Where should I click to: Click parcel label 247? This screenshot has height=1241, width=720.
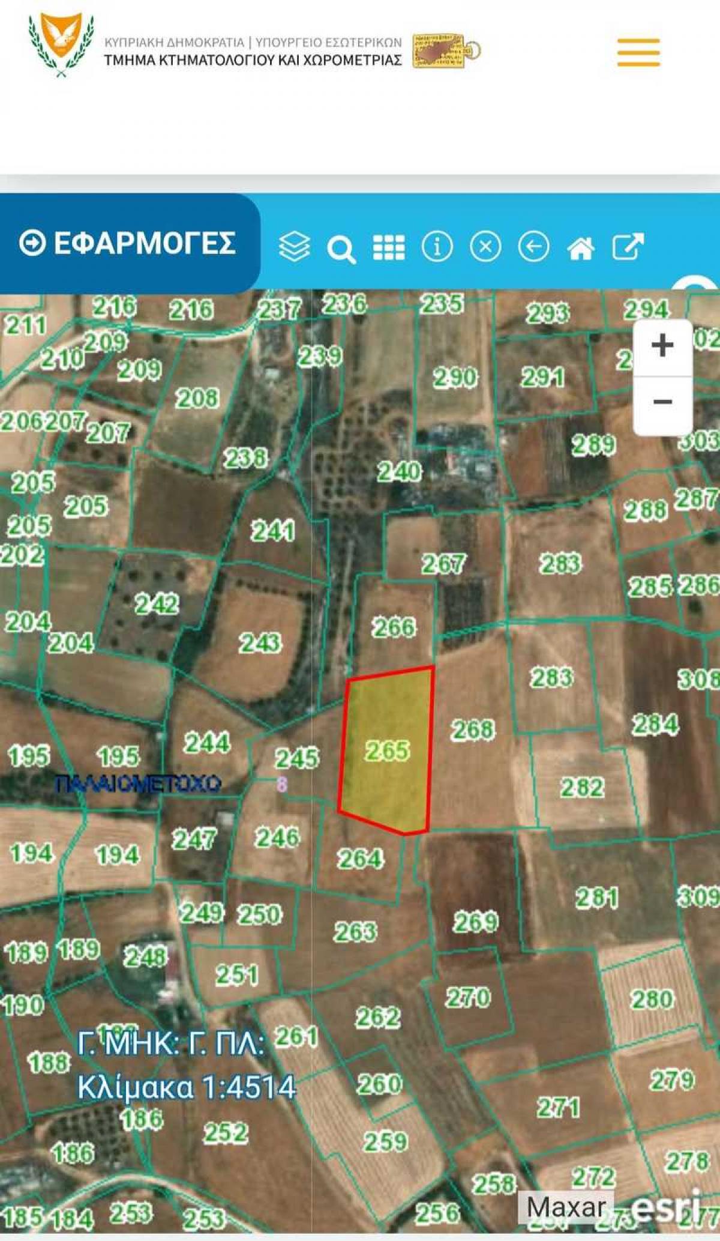point(194,840)
